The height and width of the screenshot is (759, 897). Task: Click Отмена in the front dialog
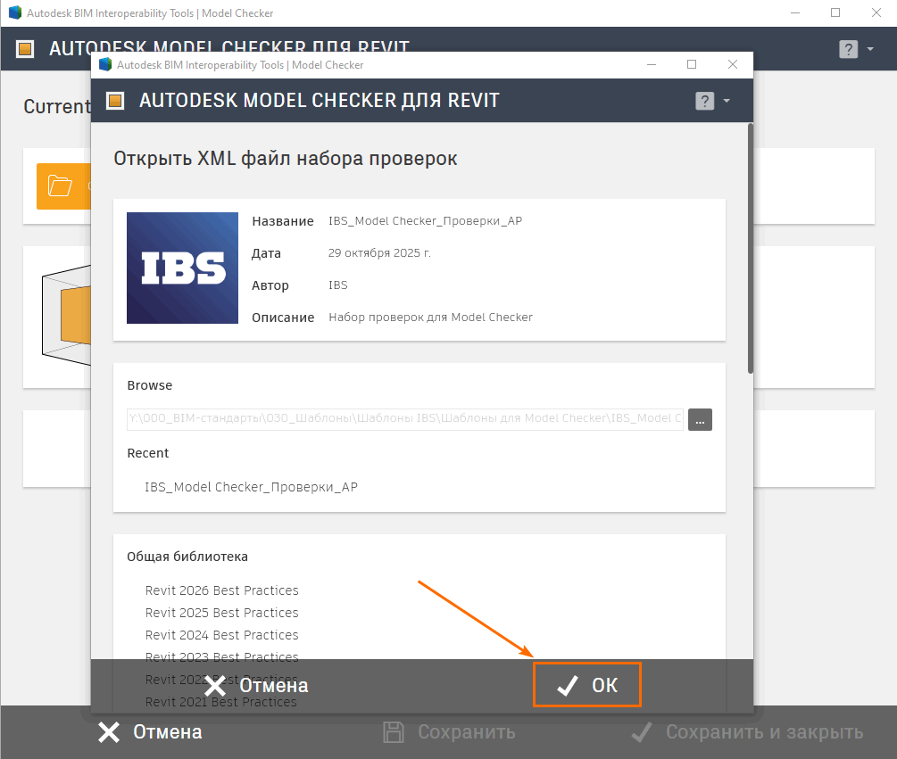click(x=257, y=685)
